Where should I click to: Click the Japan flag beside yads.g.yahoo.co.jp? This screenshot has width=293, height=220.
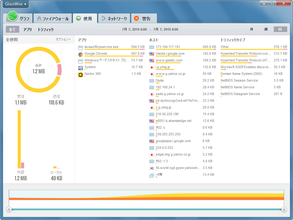(x=152, y=94)
